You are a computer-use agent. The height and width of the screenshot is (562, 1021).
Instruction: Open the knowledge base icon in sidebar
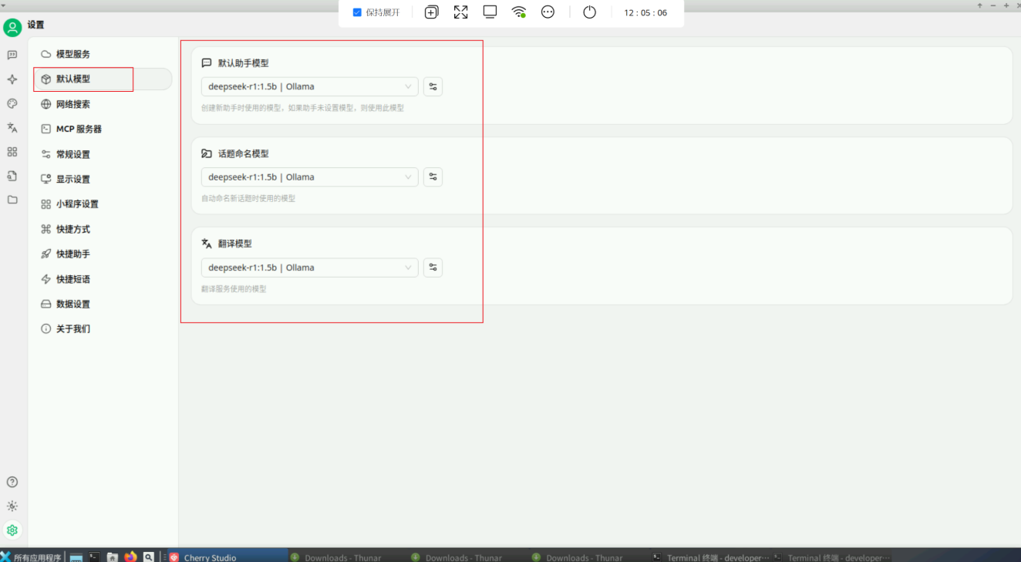pyautogui.click(x=12, y=176)
